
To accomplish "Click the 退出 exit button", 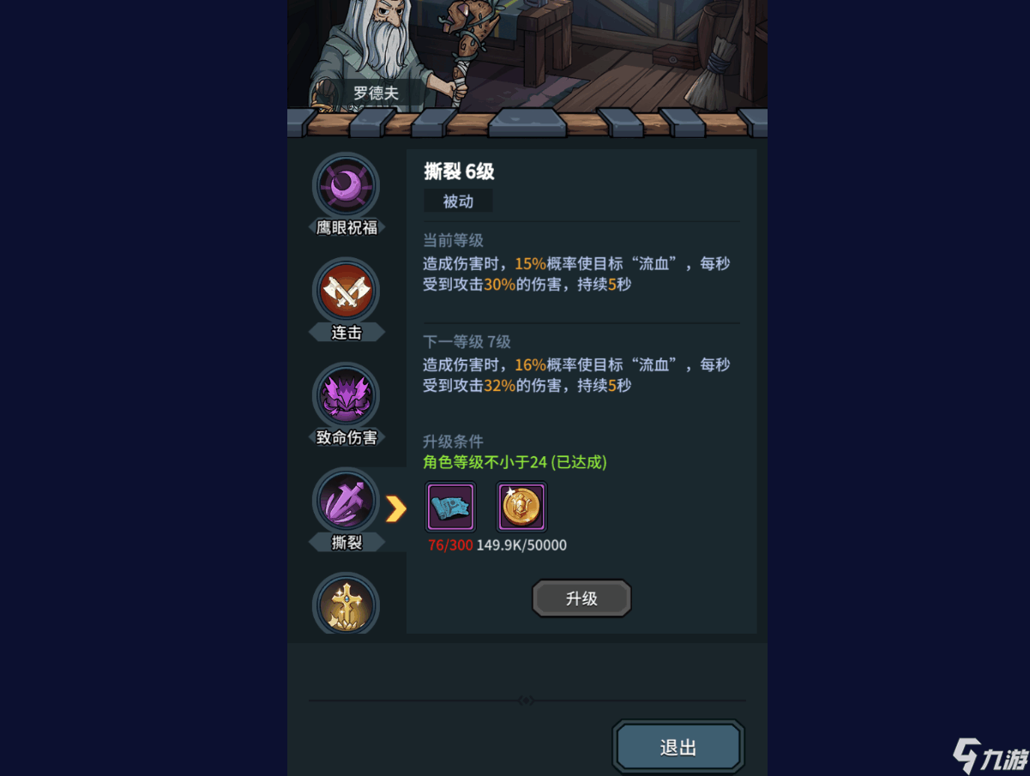I will 678,747.
